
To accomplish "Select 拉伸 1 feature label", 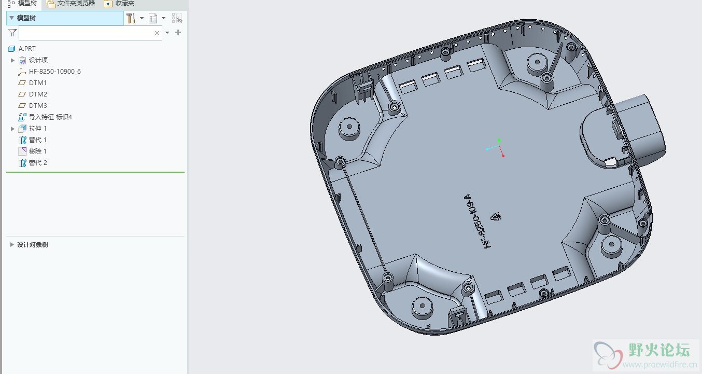I will click(x=38, y=129).
